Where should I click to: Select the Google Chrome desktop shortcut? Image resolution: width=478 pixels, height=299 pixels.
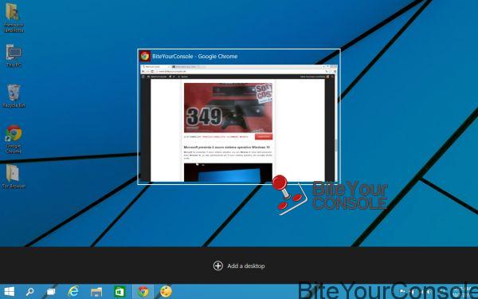pos(14,139)
